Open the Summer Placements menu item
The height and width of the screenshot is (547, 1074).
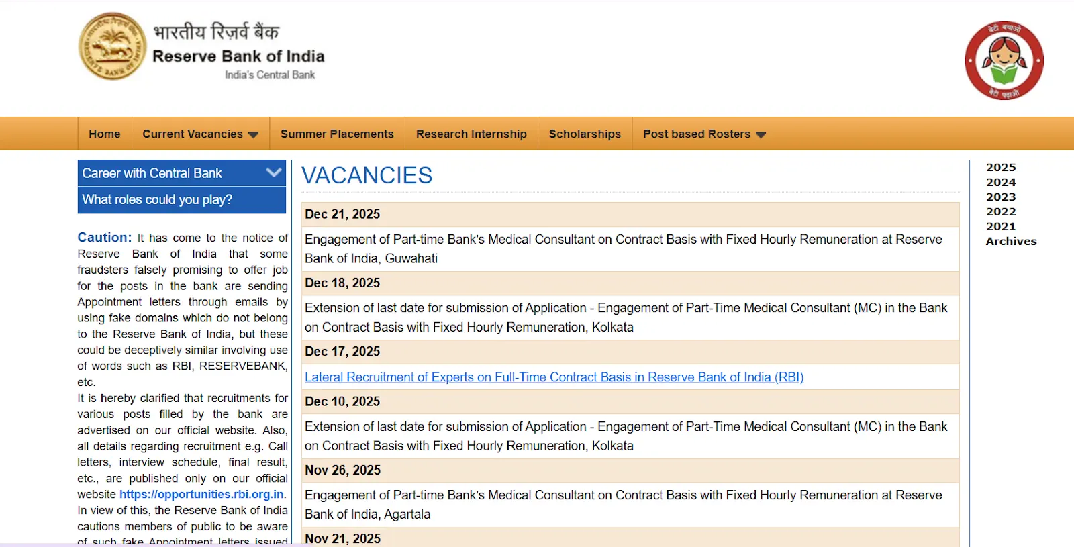tap(337, 134)
